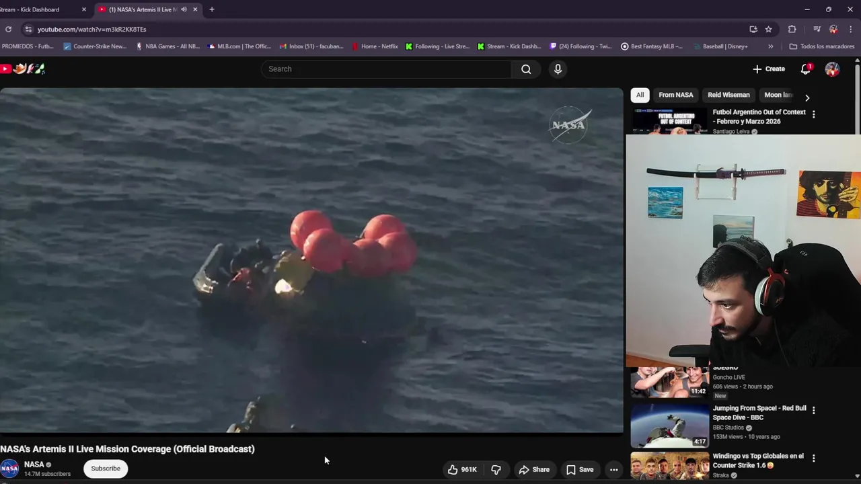Open the Extensions puzzle icon

[792, 29]
